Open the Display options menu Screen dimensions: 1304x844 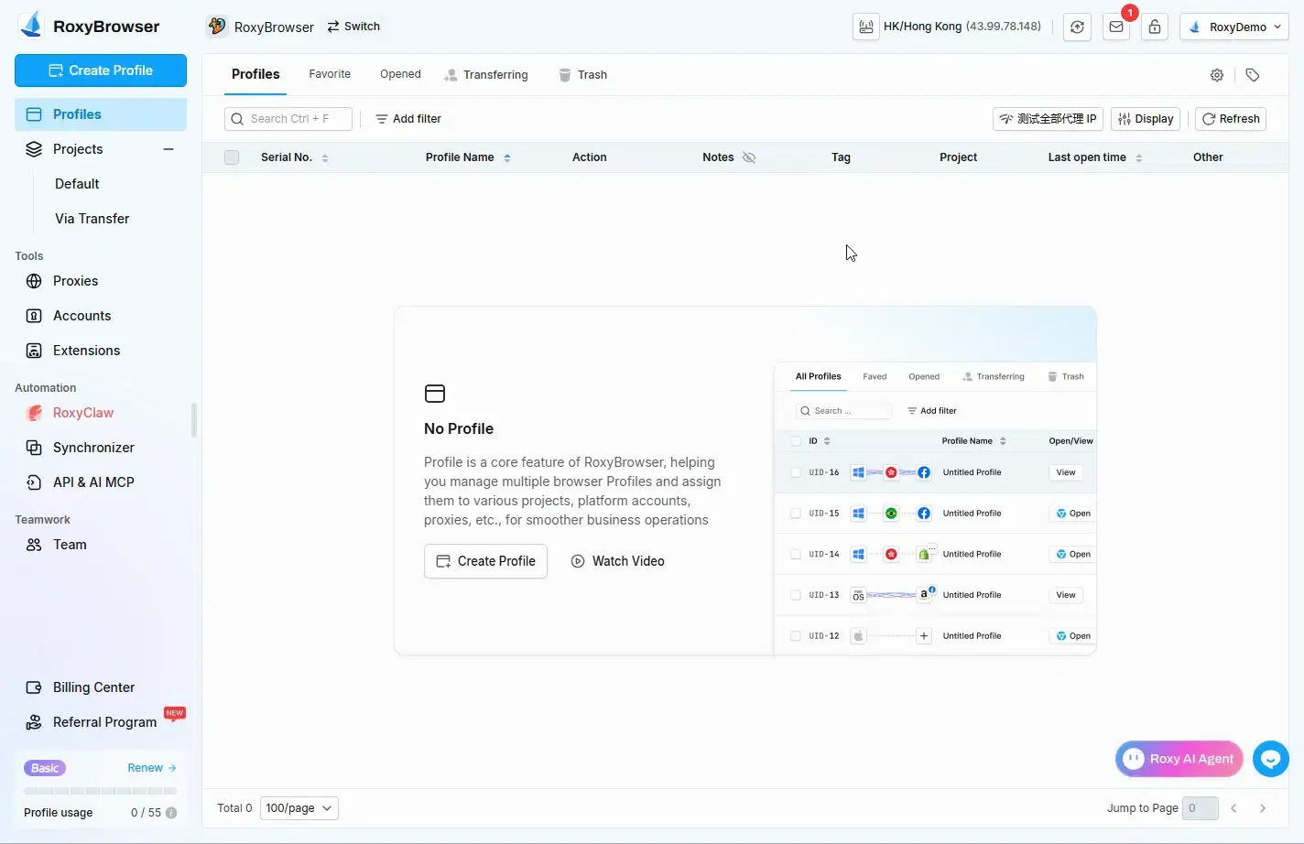click(x=1146, y=119)
